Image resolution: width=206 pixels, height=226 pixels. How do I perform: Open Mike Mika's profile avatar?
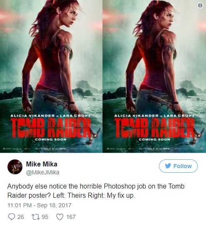(x=15, y=167)
